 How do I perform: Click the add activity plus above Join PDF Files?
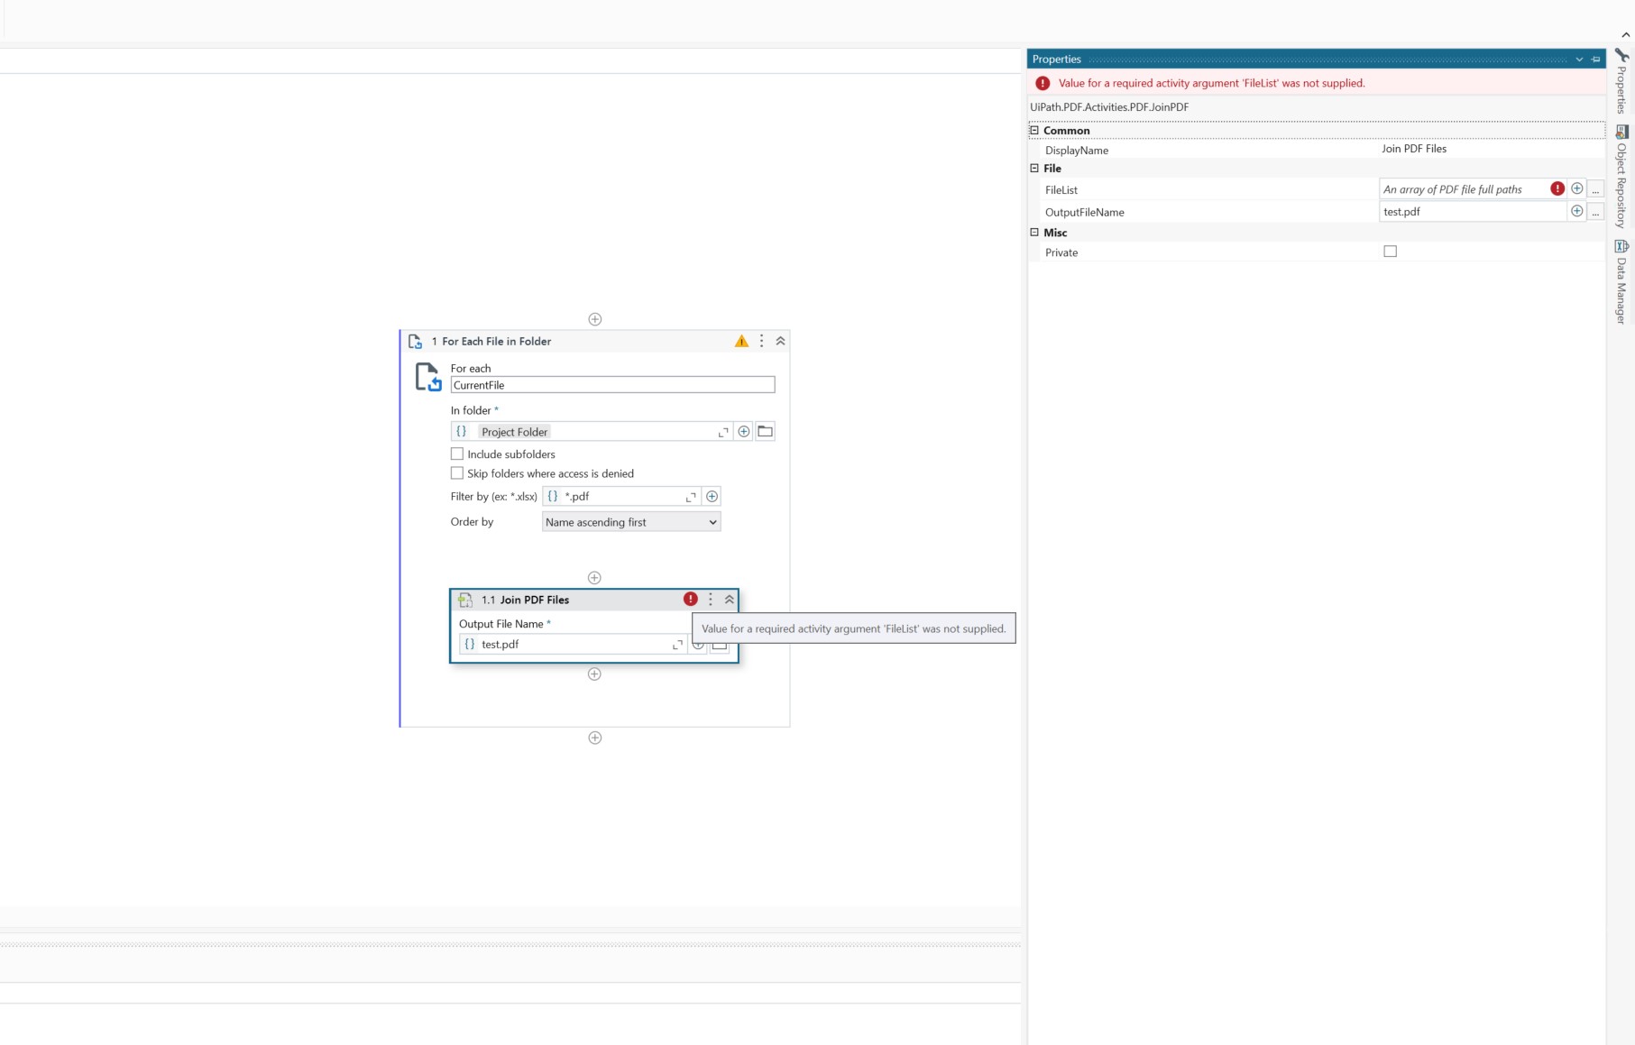pyautogui.click(x=594, y=578)
